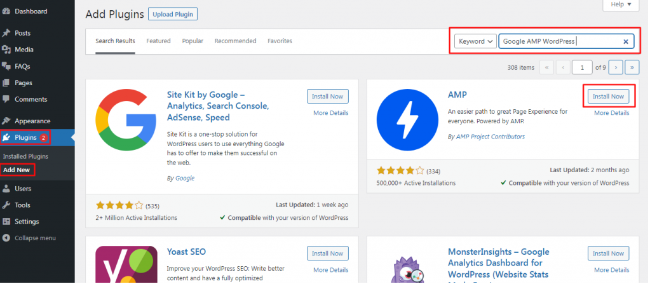
Task: Click the Plugins plug icon
Action: 6,138
